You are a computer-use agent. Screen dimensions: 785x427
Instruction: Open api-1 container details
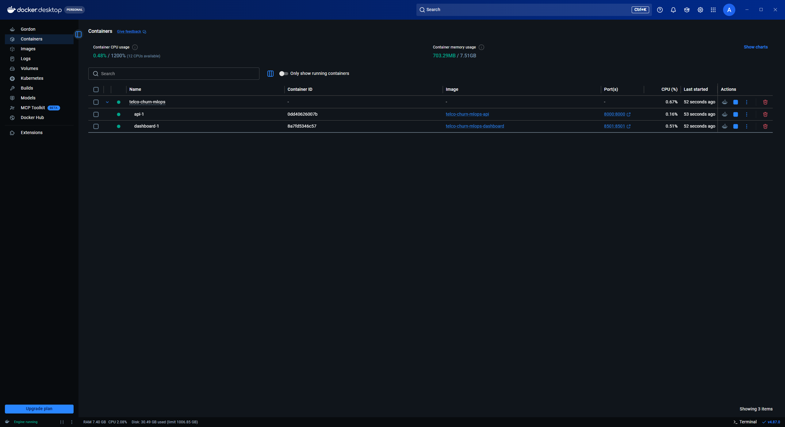pyautogui.click(x=139, y=114)
